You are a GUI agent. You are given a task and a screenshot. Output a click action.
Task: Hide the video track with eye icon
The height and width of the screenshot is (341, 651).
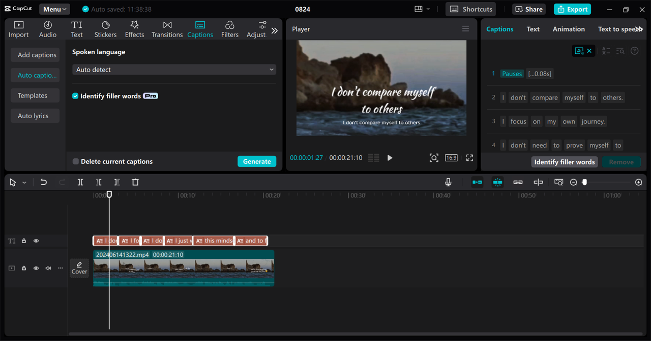(36, 268)
